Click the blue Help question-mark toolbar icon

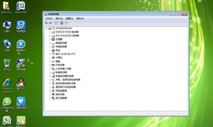coord(62,23)
